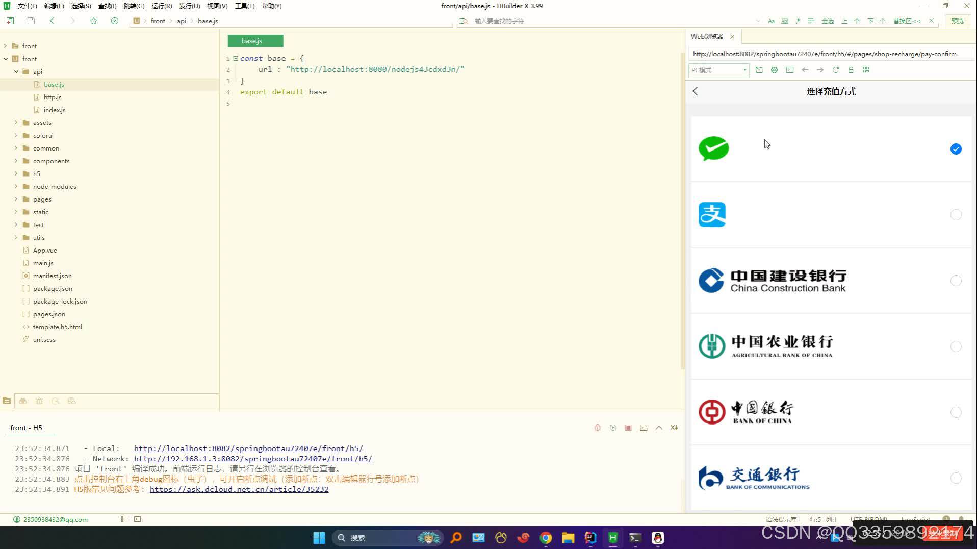Open the Network 192.168.1.3 console link

tap(253, 459)
